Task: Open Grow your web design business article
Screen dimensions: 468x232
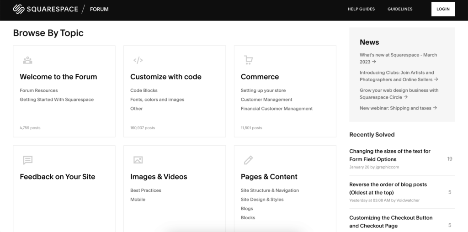Action: pos(399,94)
